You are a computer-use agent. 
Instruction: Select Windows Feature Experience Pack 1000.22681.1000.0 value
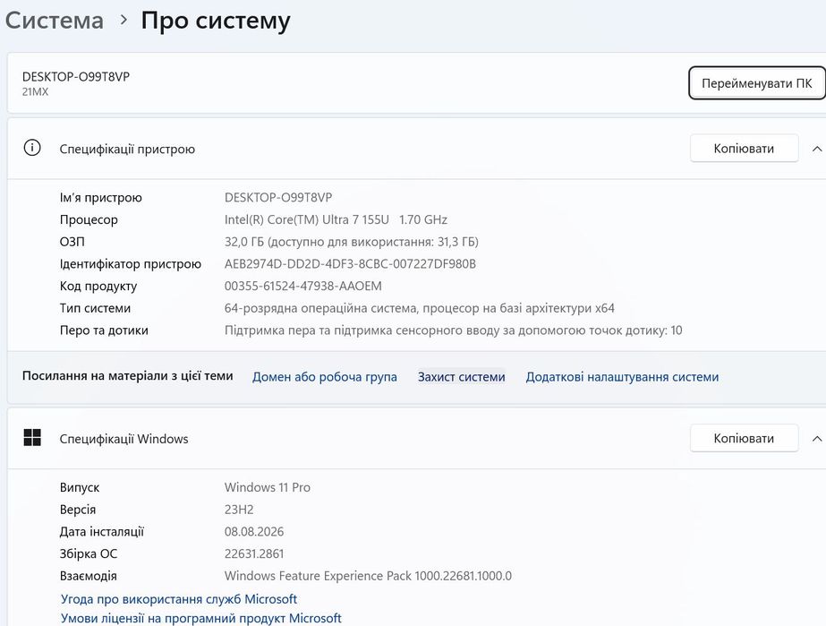click(x=368, y=576)
